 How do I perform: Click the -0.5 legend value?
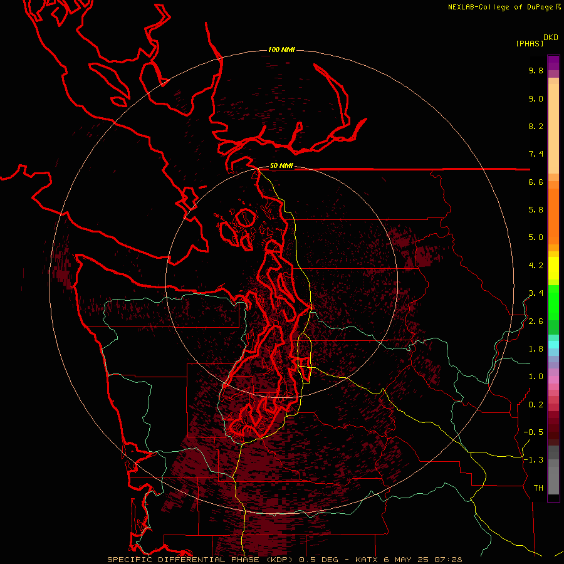[533, 432]
